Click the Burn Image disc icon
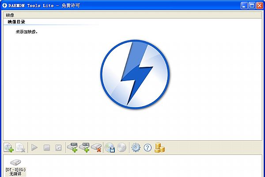The height and width of the screenshot is (177, 265). pos(121,148)
